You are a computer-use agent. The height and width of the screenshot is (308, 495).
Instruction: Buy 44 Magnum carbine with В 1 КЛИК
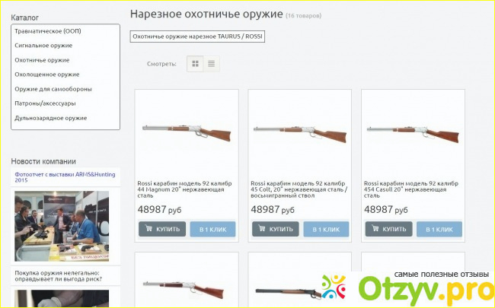click(x=212, y=229)
